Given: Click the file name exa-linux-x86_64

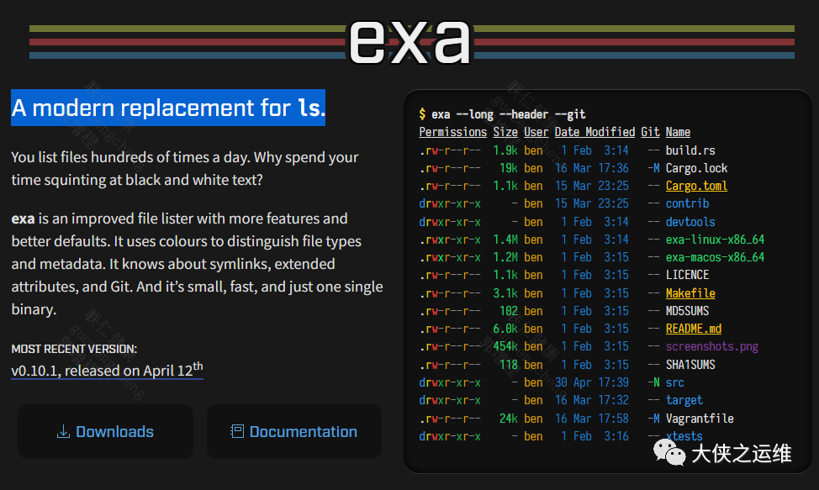Looking at the screenshot, I should click(x=715, y=240).
